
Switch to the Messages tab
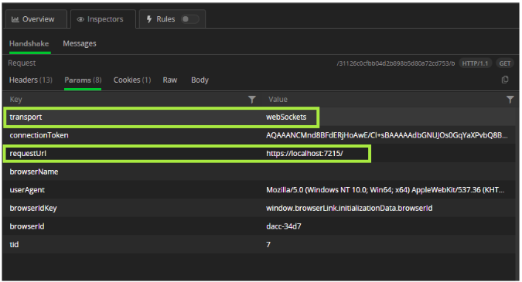point(80,43)
